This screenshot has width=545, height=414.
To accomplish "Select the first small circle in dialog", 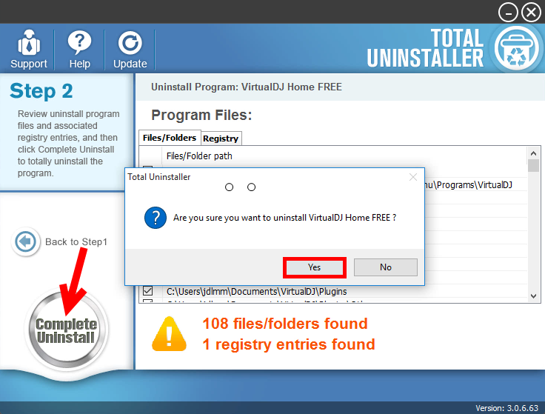I will tap(229, 187).
